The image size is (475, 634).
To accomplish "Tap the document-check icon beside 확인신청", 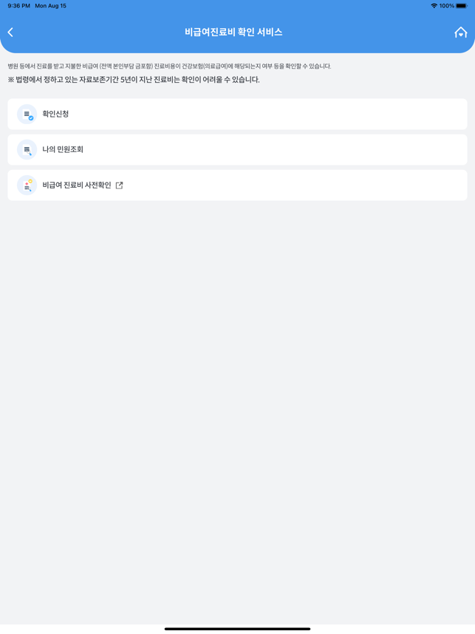I will [27, 114].
